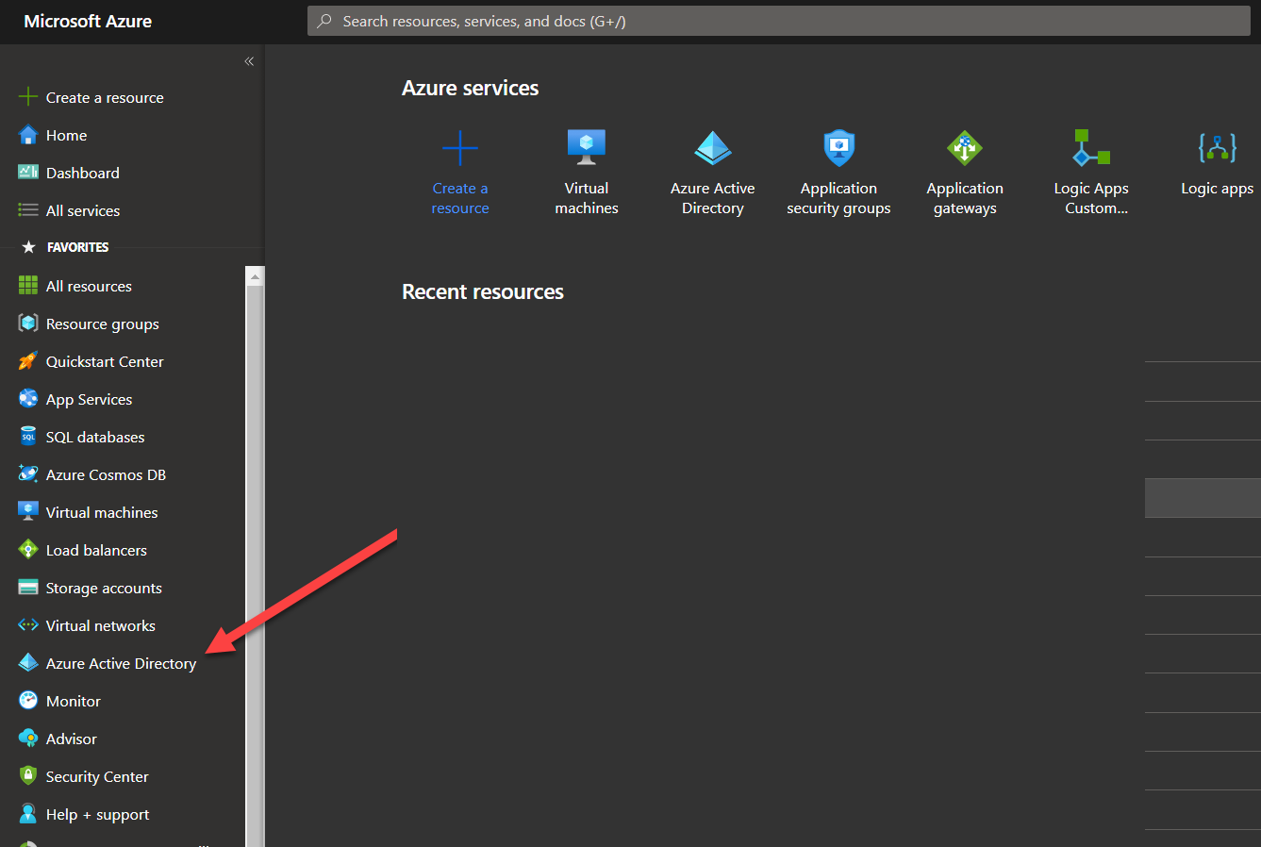Screen dimensions: 1261x847
Task: Click the Quickstart Center rocket icon
Action: (x=28, y=361)
